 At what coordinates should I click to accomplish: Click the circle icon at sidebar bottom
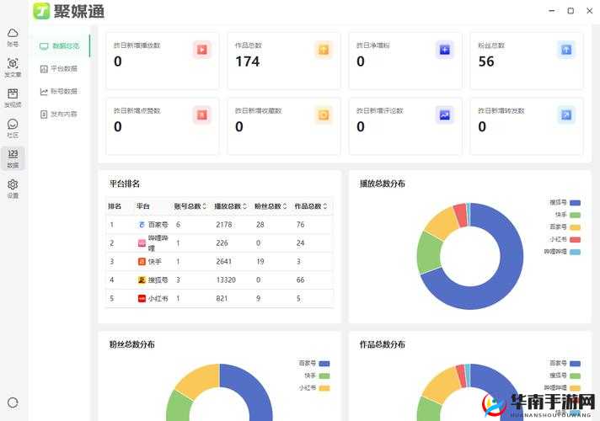[x=13, y=402]
